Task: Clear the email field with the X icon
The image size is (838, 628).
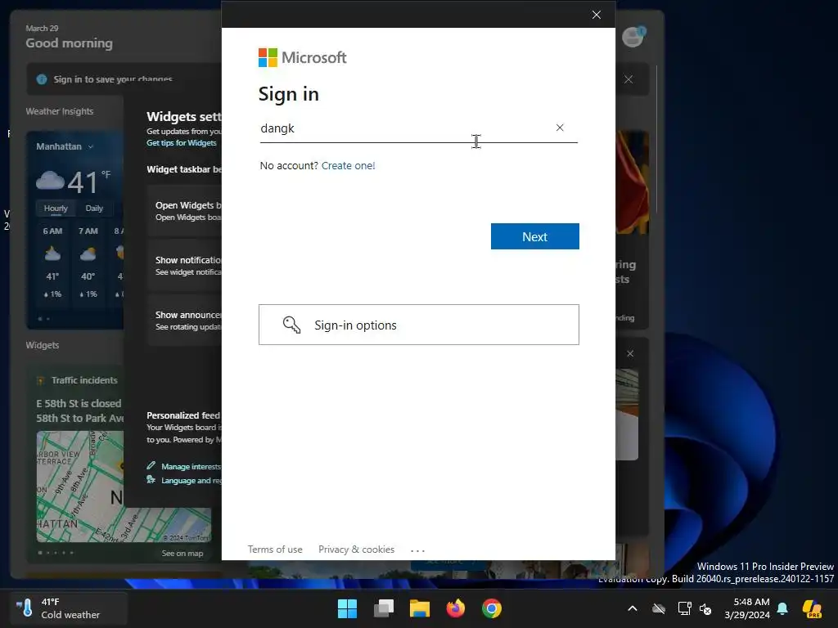Action: click(x=560, y=128)
